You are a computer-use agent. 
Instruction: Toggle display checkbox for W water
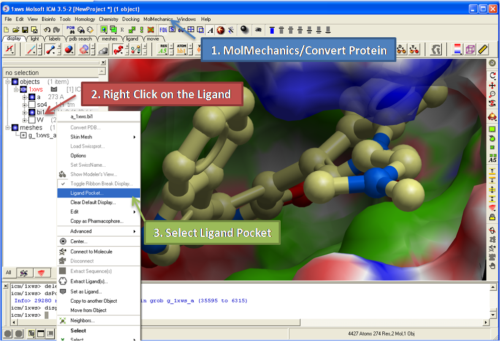pos(32,120)
